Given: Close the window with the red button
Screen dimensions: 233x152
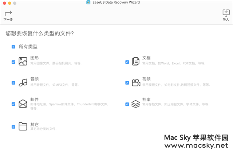Looking at the screenshot, I should tap(4, 3).
